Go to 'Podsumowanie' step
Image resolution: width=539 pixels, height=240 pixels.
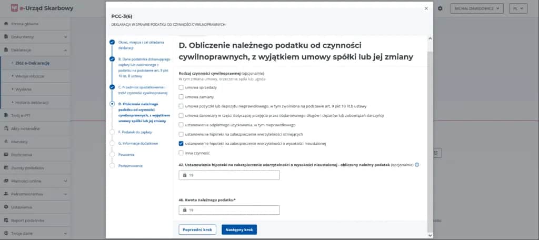click(x=131, y=166)
